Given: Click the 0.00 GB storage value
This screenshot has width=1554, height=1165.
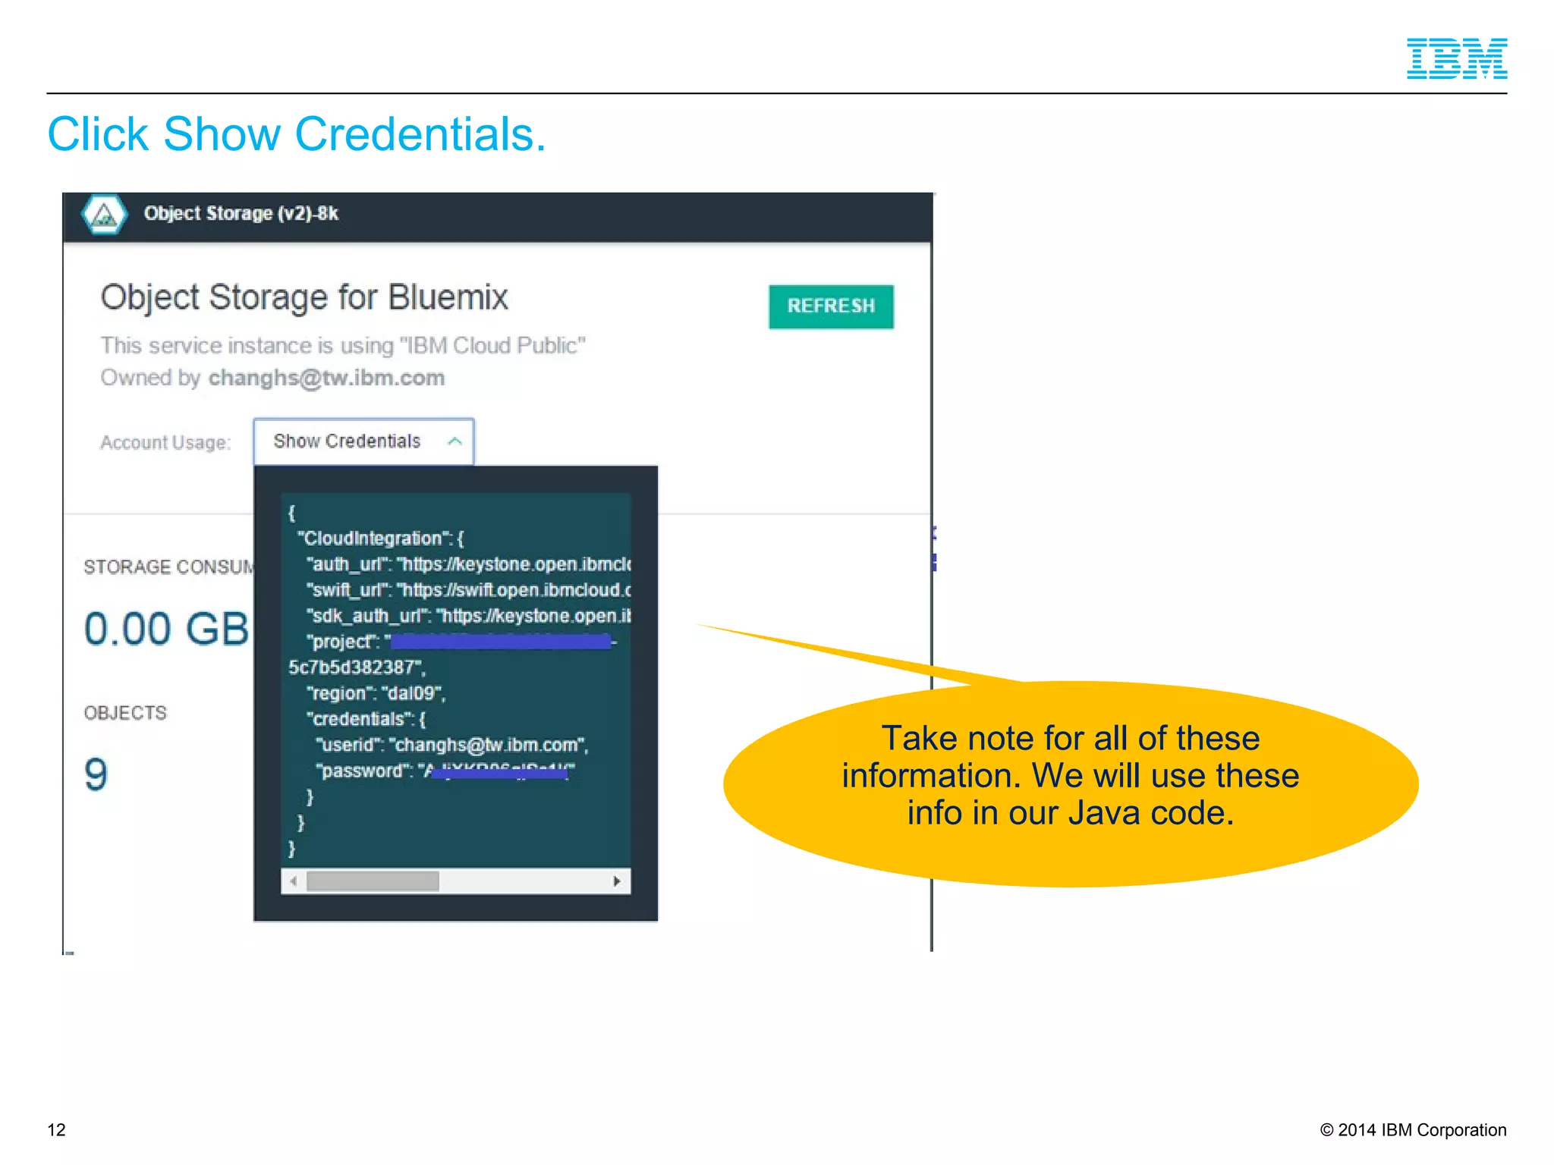Looking at the screenshot, I should click(166, 630).
